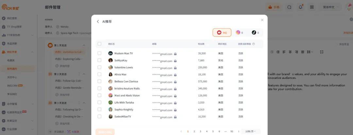Click the crown upgrade button in header

[274, 7]
